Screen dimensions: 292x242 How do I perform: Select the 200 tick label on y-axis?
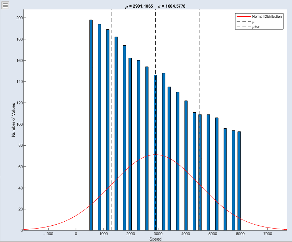click(20, 18)
